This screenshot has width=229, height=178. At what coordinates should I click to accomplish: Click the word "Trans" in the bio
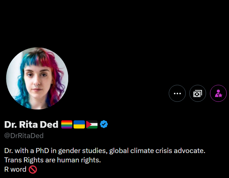pyautogui.click(x=13, y=160)
